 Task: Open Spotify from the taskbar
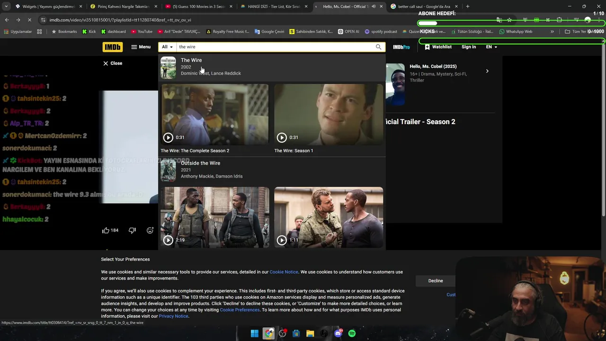click(352, 333)
